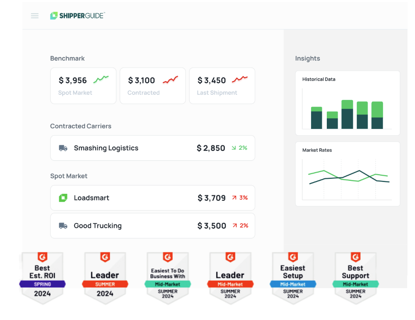Viewport: 415px width, 320px height.
Task: Open the Market Rates line chart
Action: click(x=347, y=174)
